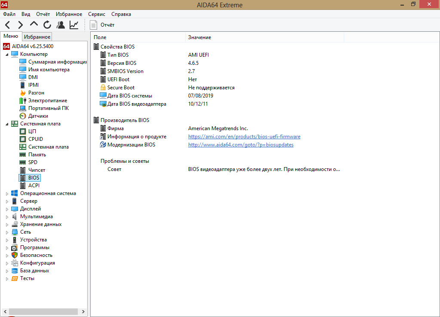Viewport: 440px width, 317px height.
Task: Switch to the Меню tab
Action: tap(11, 36)
